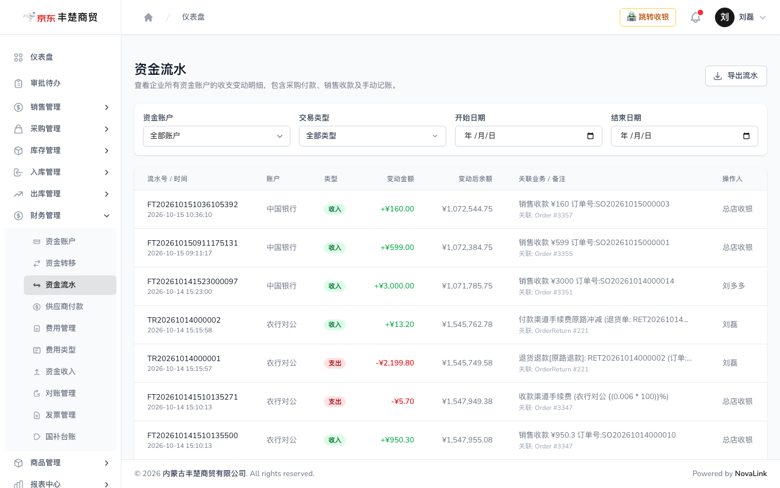Click the 结束日期 date input

tap(685, 136)
